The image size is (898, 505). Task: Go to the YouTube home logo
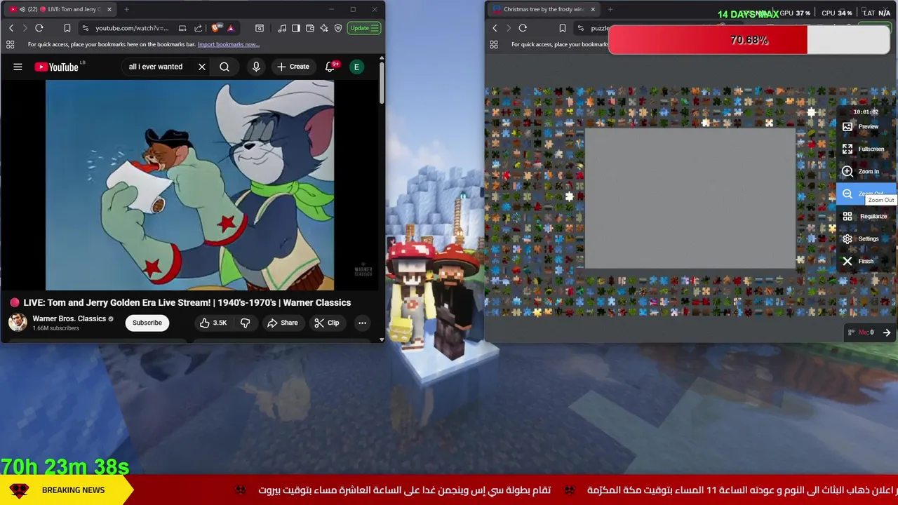[x=57, y=67]
